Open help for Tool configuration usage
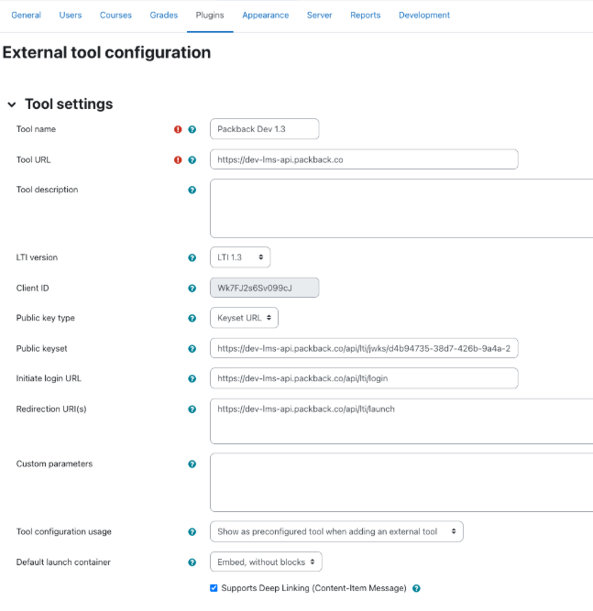This screenshot has height=611, width=593. pos(192,532)
